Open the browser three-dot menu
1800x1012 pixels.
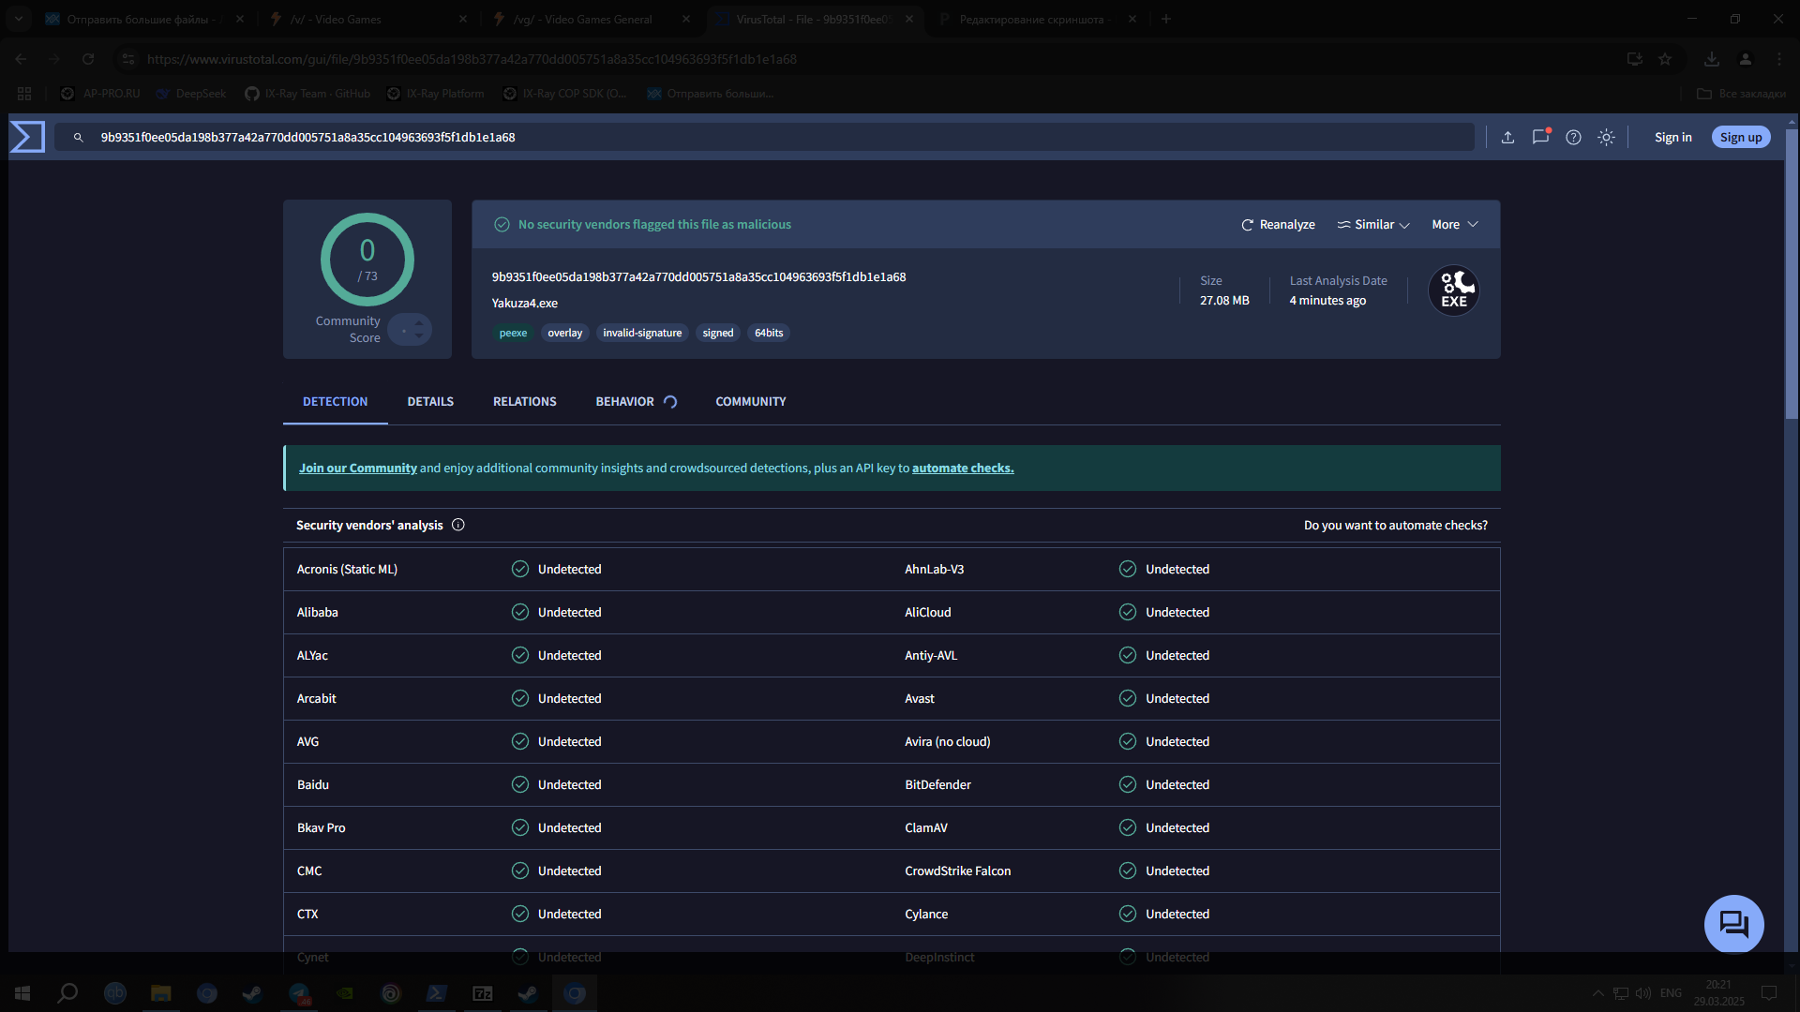click(1779, 59)
